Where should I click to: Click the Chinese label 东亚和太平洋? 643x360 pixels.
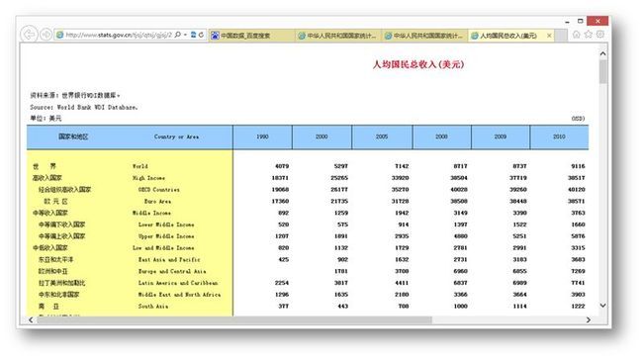coord(55,260)
